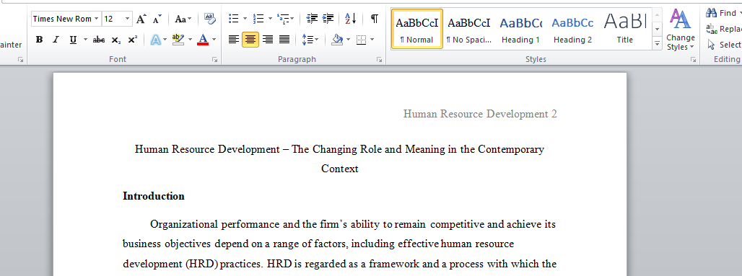Click Decrease Indent icon
The width and height of the screenshot is (742, 276).
312,19
